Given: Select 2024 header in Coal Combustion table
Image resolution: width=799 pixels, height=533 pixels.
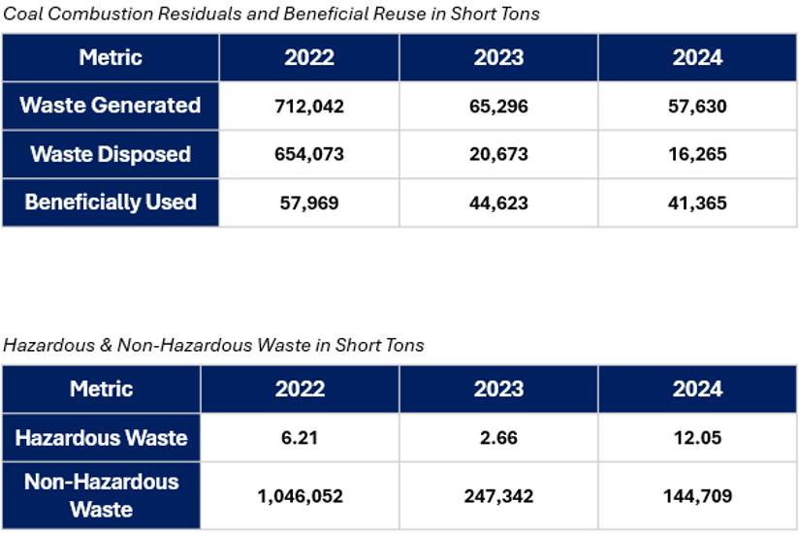Looking at the screenshot, I should (x=697, y=57).
